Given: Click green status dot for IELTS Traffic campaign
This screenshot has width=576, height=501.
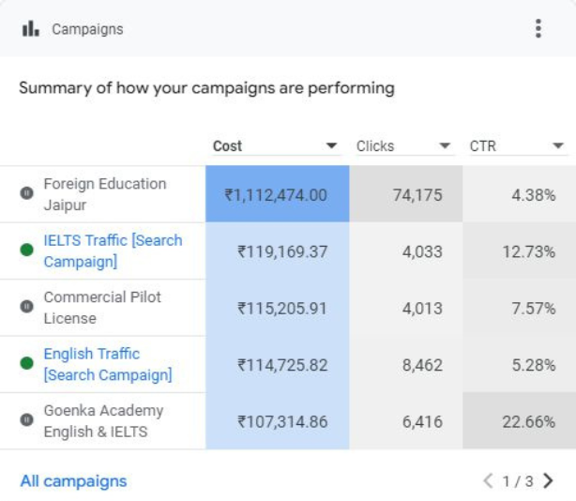Looking at the screenshot, I should (26, 250).
